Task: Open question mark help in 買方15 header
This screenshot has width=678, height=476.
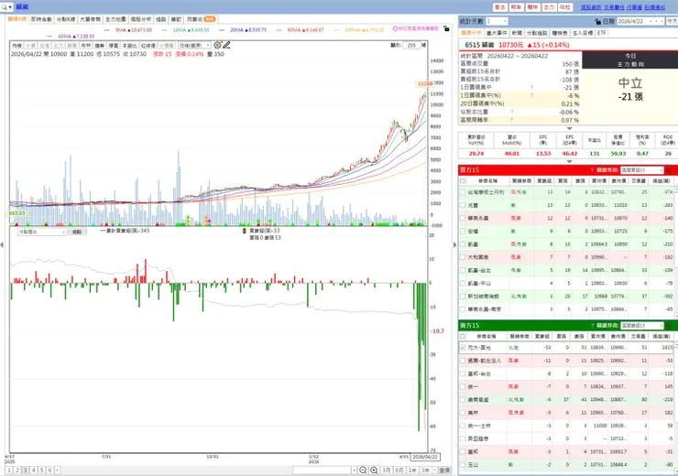Action: pyautogui.click(x=592, y=169)
